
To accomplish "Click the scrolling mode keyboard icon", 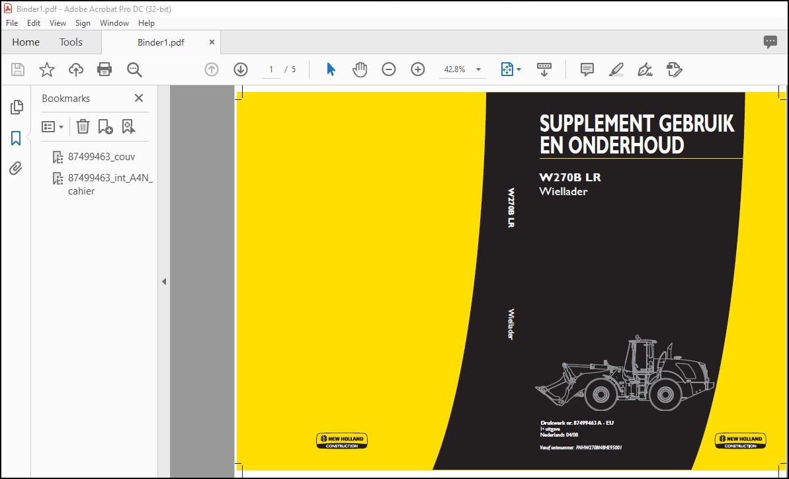I will tap(544, 69).
